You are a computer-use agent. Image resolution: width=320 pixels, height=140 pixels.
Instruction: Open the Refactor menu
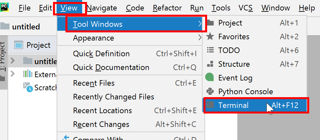(x=167, y=8)
